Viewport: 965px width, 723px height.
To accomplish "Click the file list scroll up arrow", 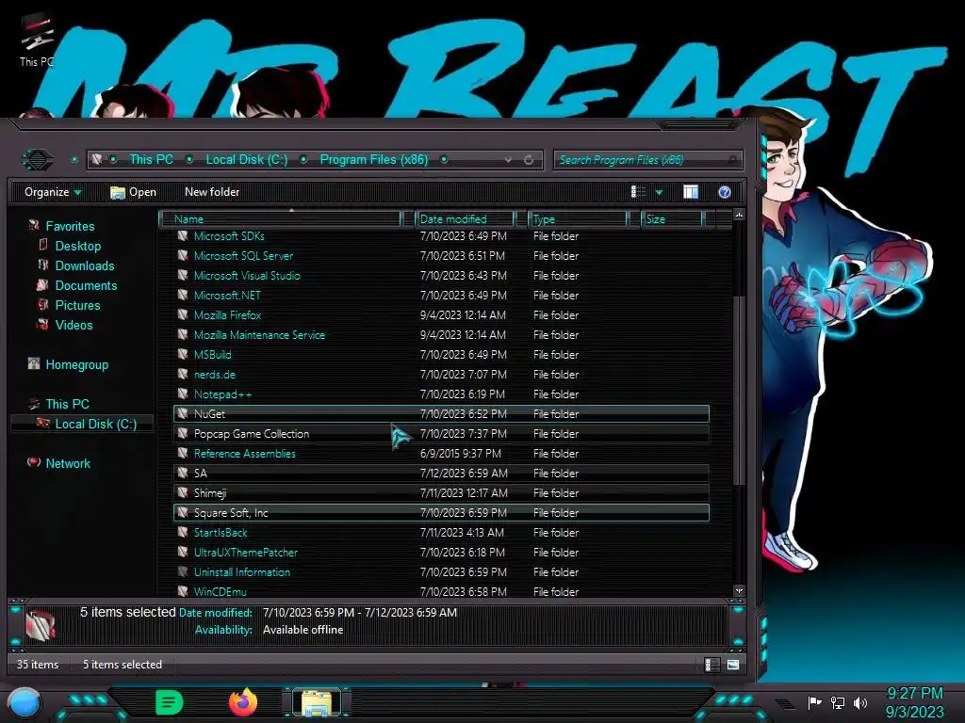I will (x=739, y=215).
